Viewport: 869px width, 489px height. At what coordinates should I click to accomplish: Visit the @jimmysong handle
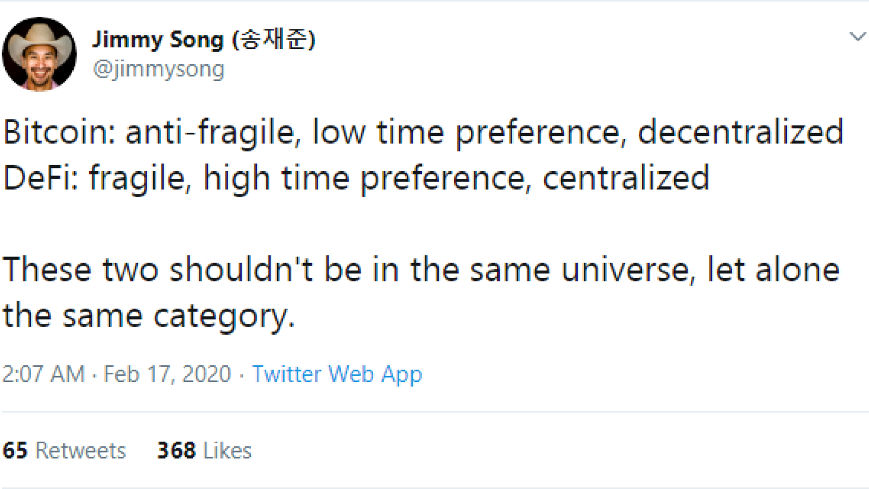[x=158, y=69]
